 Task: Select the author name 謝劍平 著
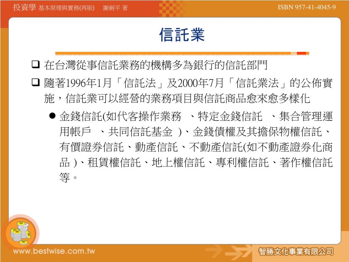115,8
